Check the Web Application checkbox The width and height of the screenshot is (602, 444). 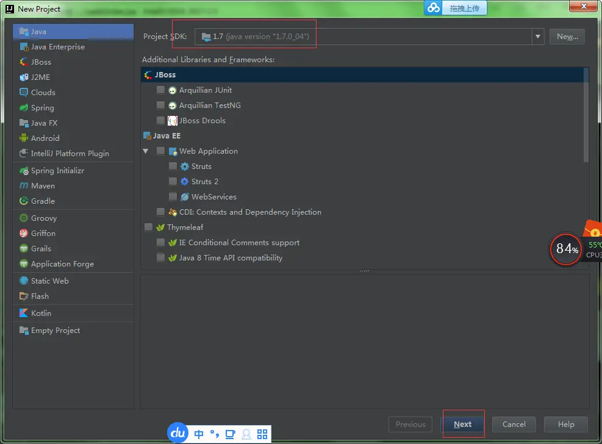(160, 151)
